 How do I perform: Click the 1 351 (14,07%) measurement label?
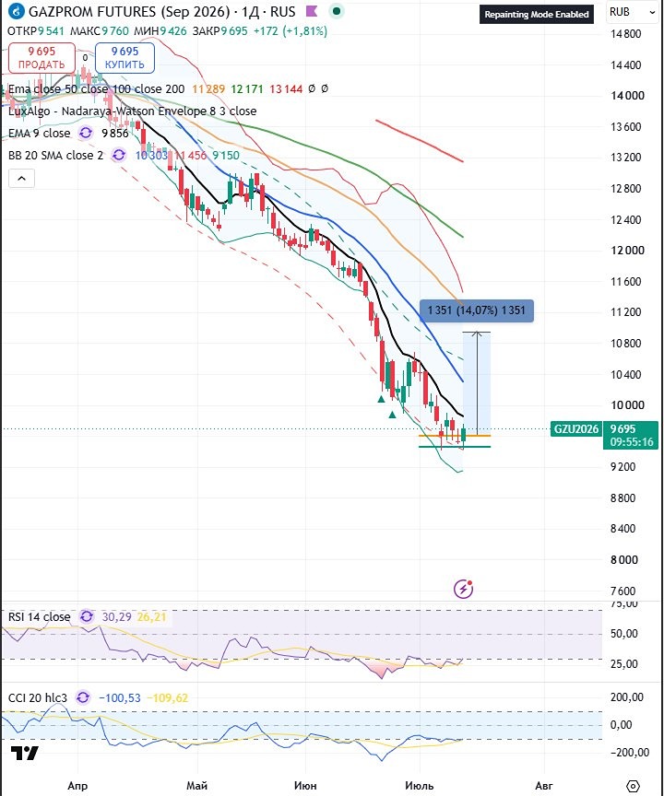coord(477,310)
